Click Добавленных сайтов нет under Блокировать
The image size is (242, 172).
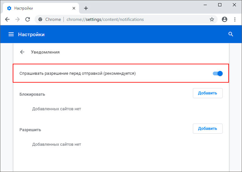point(57,109)
